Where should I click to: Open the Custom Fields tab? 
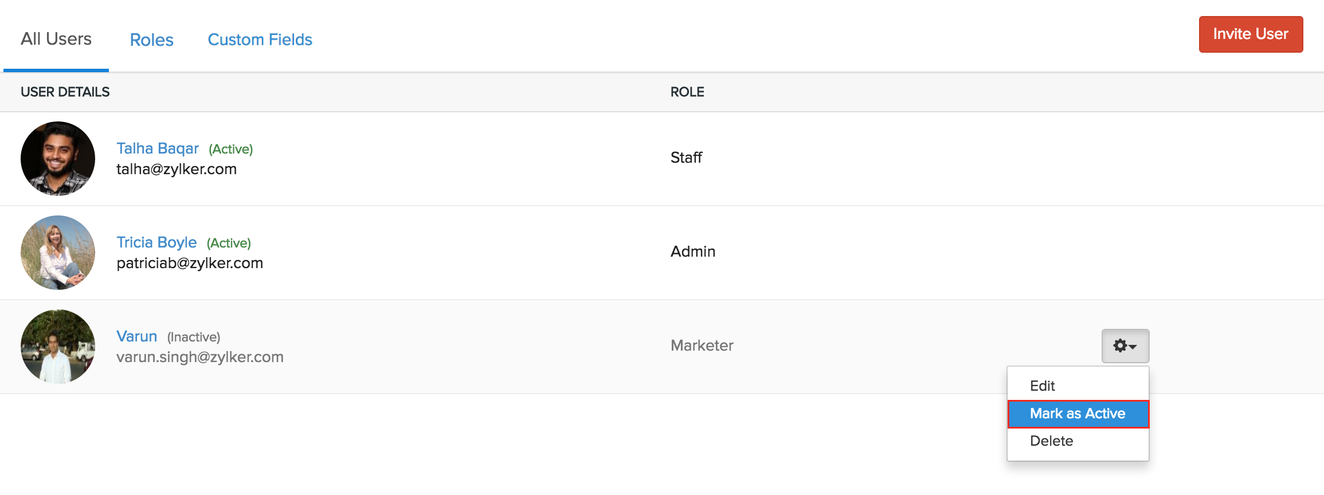(260, 40)
